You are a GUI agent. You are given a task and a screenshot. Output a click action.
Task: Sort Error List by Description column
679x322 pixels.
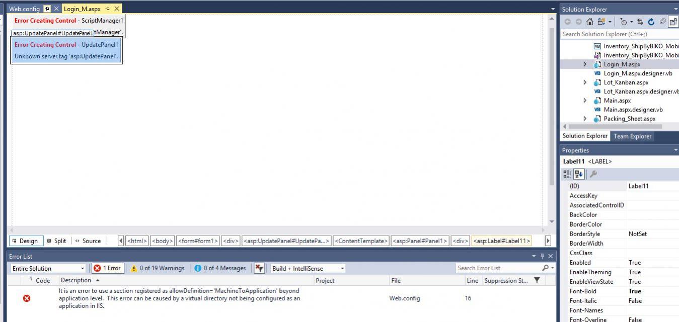(x=186, y=280)
